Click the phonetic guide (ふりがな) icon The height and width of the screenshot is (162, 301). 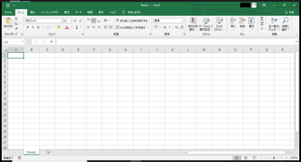(x=77, y=27)
